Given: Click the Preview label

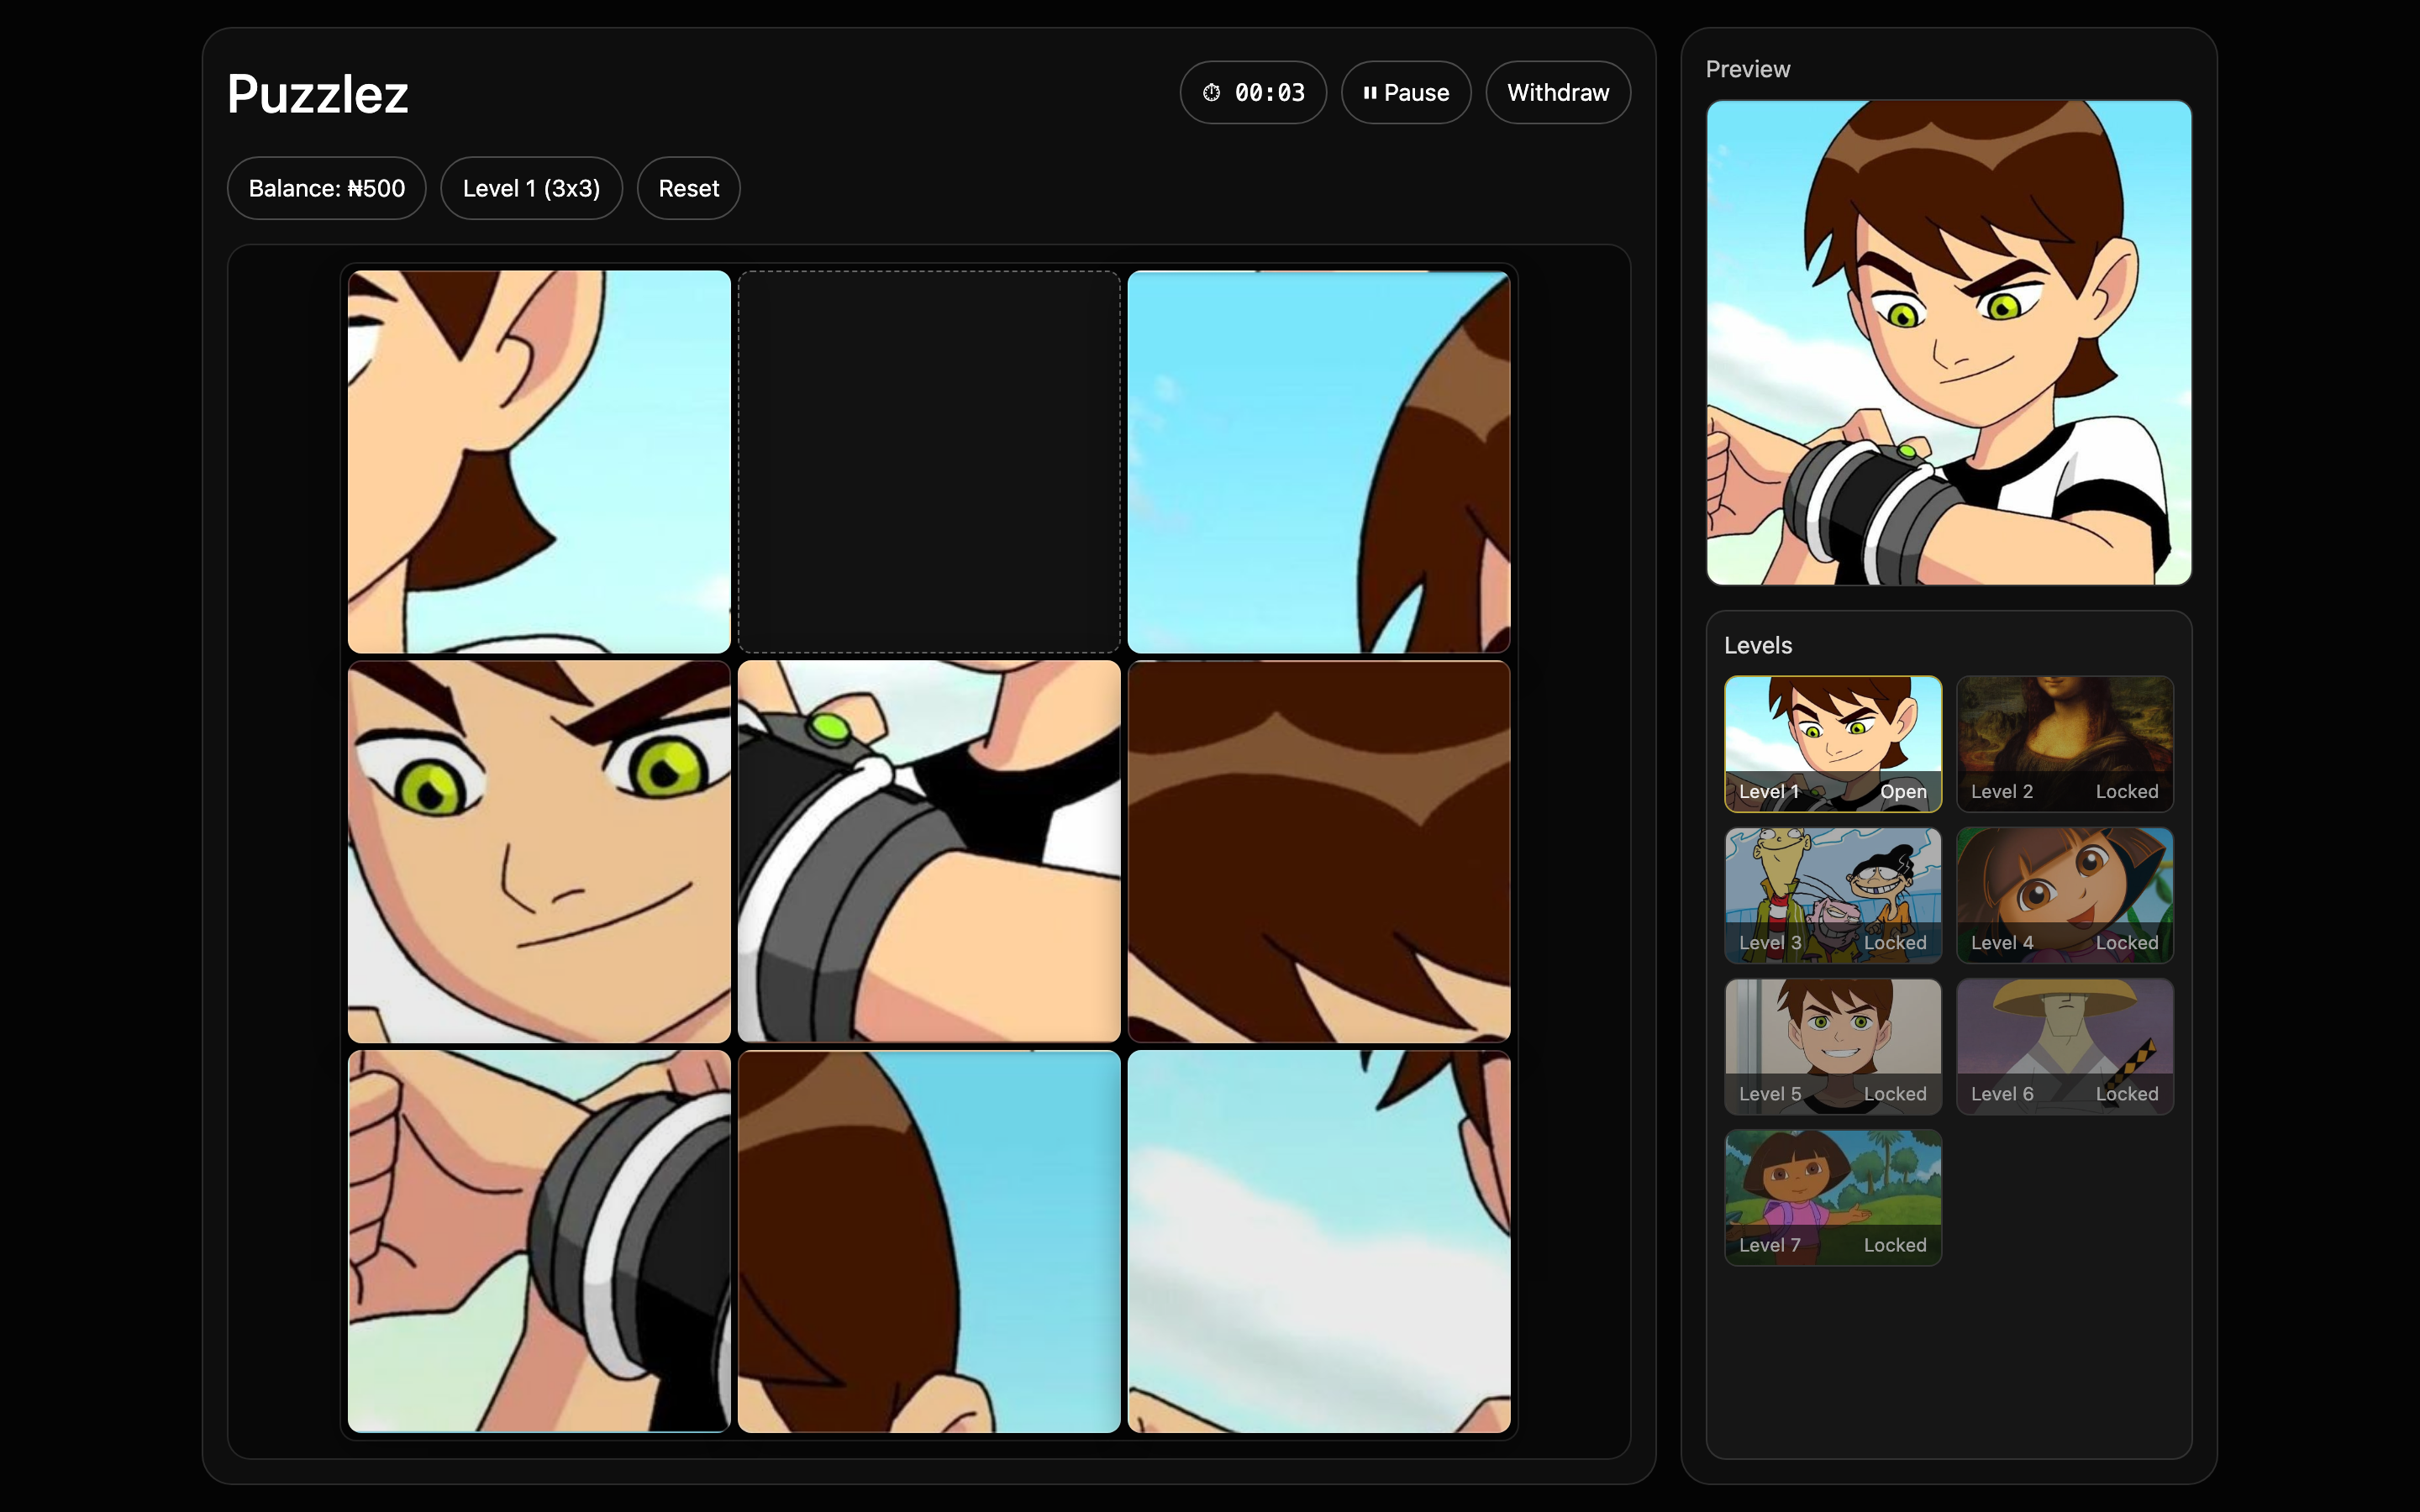Looking at the screenshot, I should click(1748, 69).
